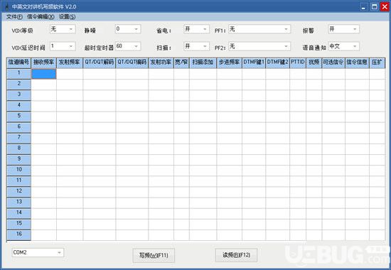The width and height of the screenshot is (391, 270).
Task: Expand the 静噪 level dropdown
Action: tap(128, 29)
